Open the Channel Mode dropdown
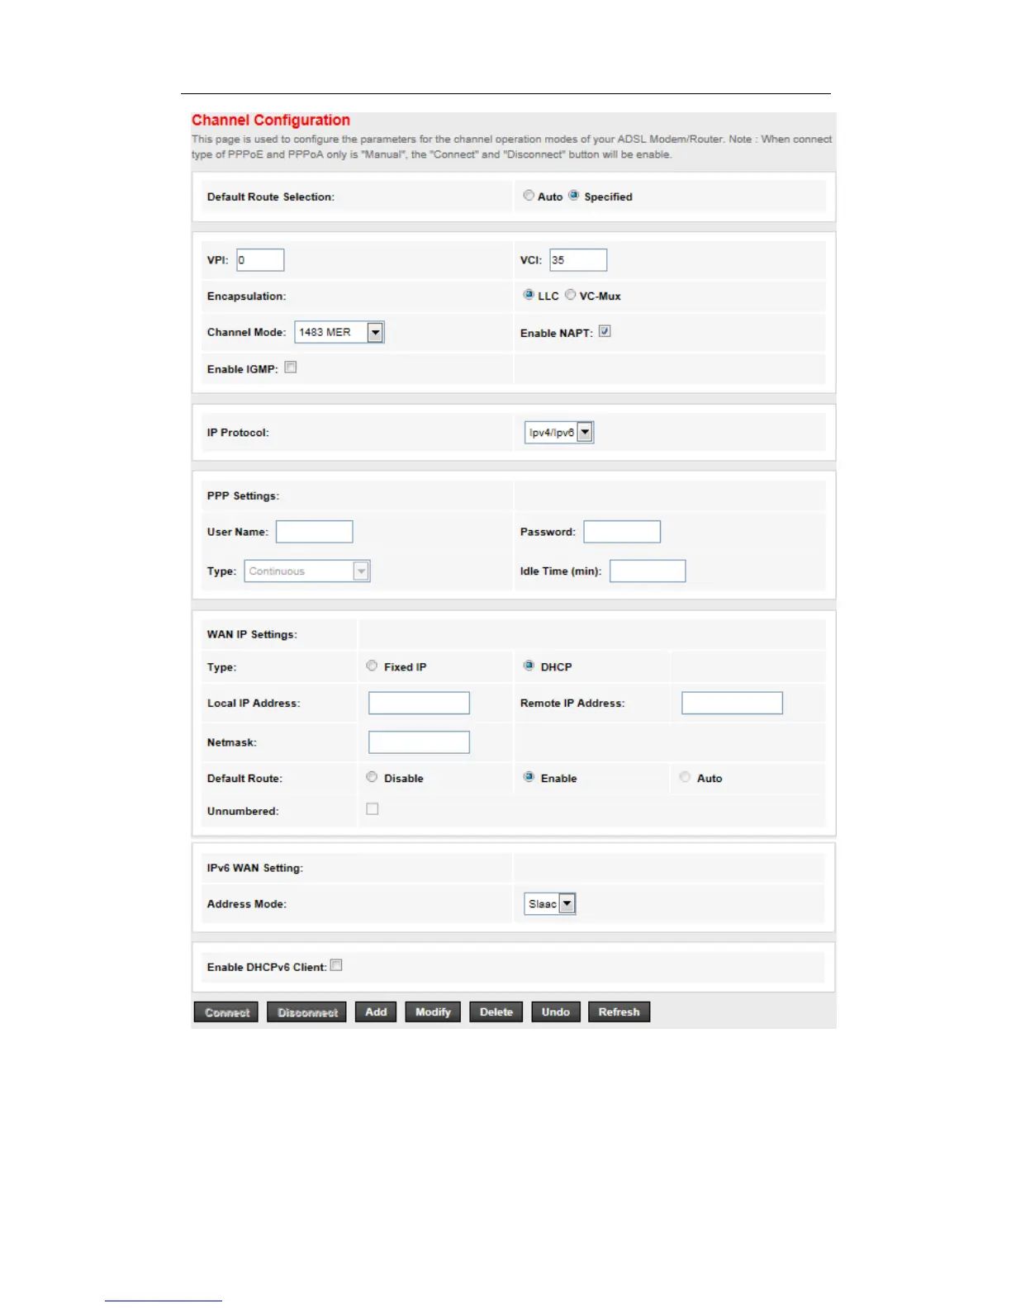The width and height of the screenshot is (1011, 1308). pyautogui.click(x=339, y=332)
